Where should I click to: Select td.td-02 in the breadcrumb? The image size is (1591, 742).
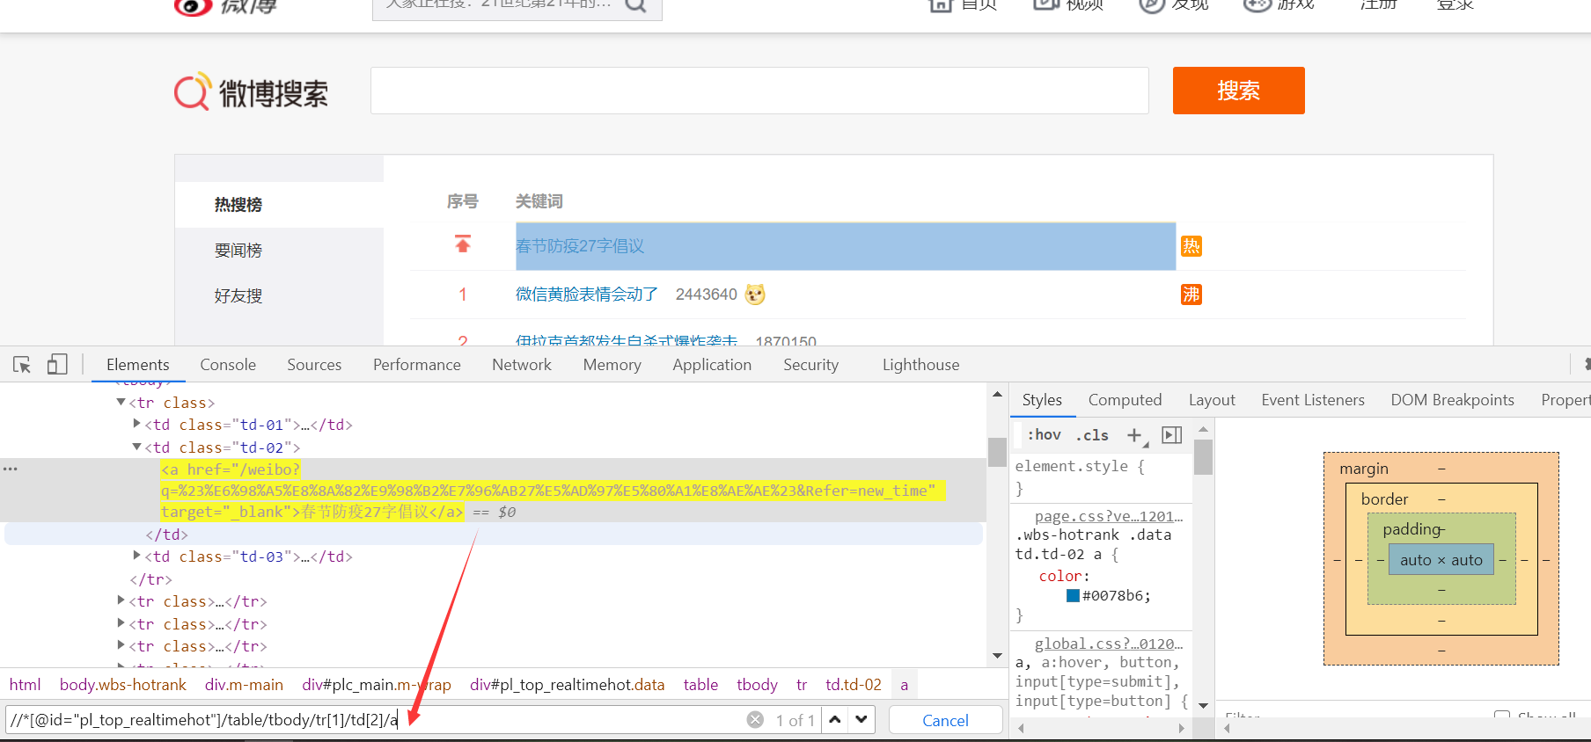(854, 685)
